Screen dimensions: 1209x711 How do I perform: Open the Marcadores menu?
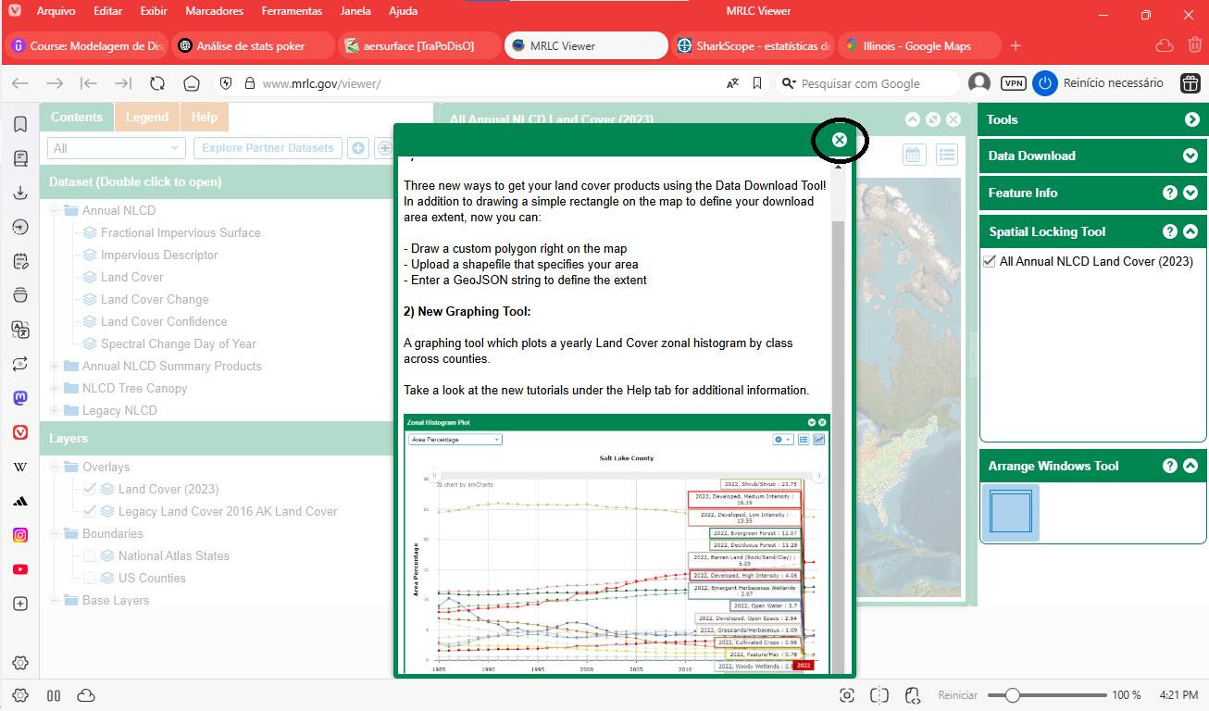pyautogui.click(x=214, y=11)
